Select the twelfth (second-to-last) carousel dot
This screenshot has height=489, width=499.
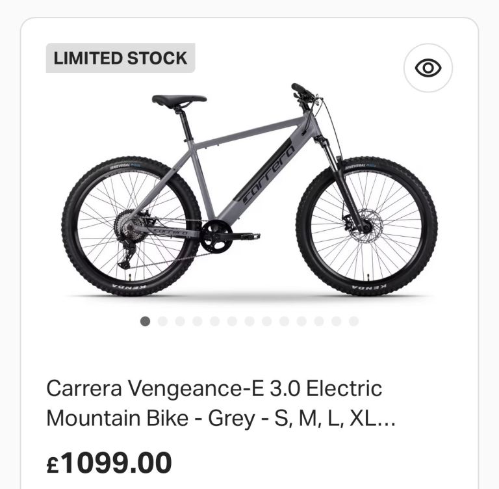point(337,321)
